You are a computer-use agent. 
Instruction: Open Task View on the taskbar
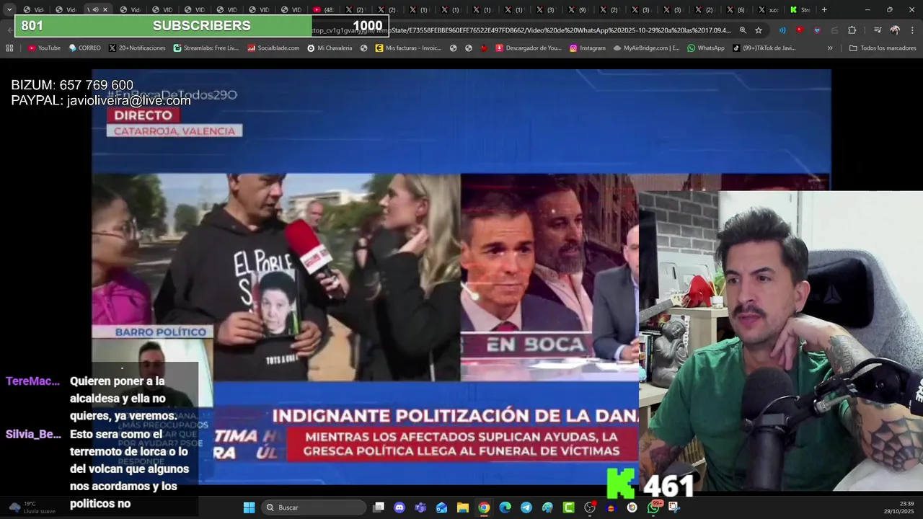pyautogui.click(x=379, y=507)
